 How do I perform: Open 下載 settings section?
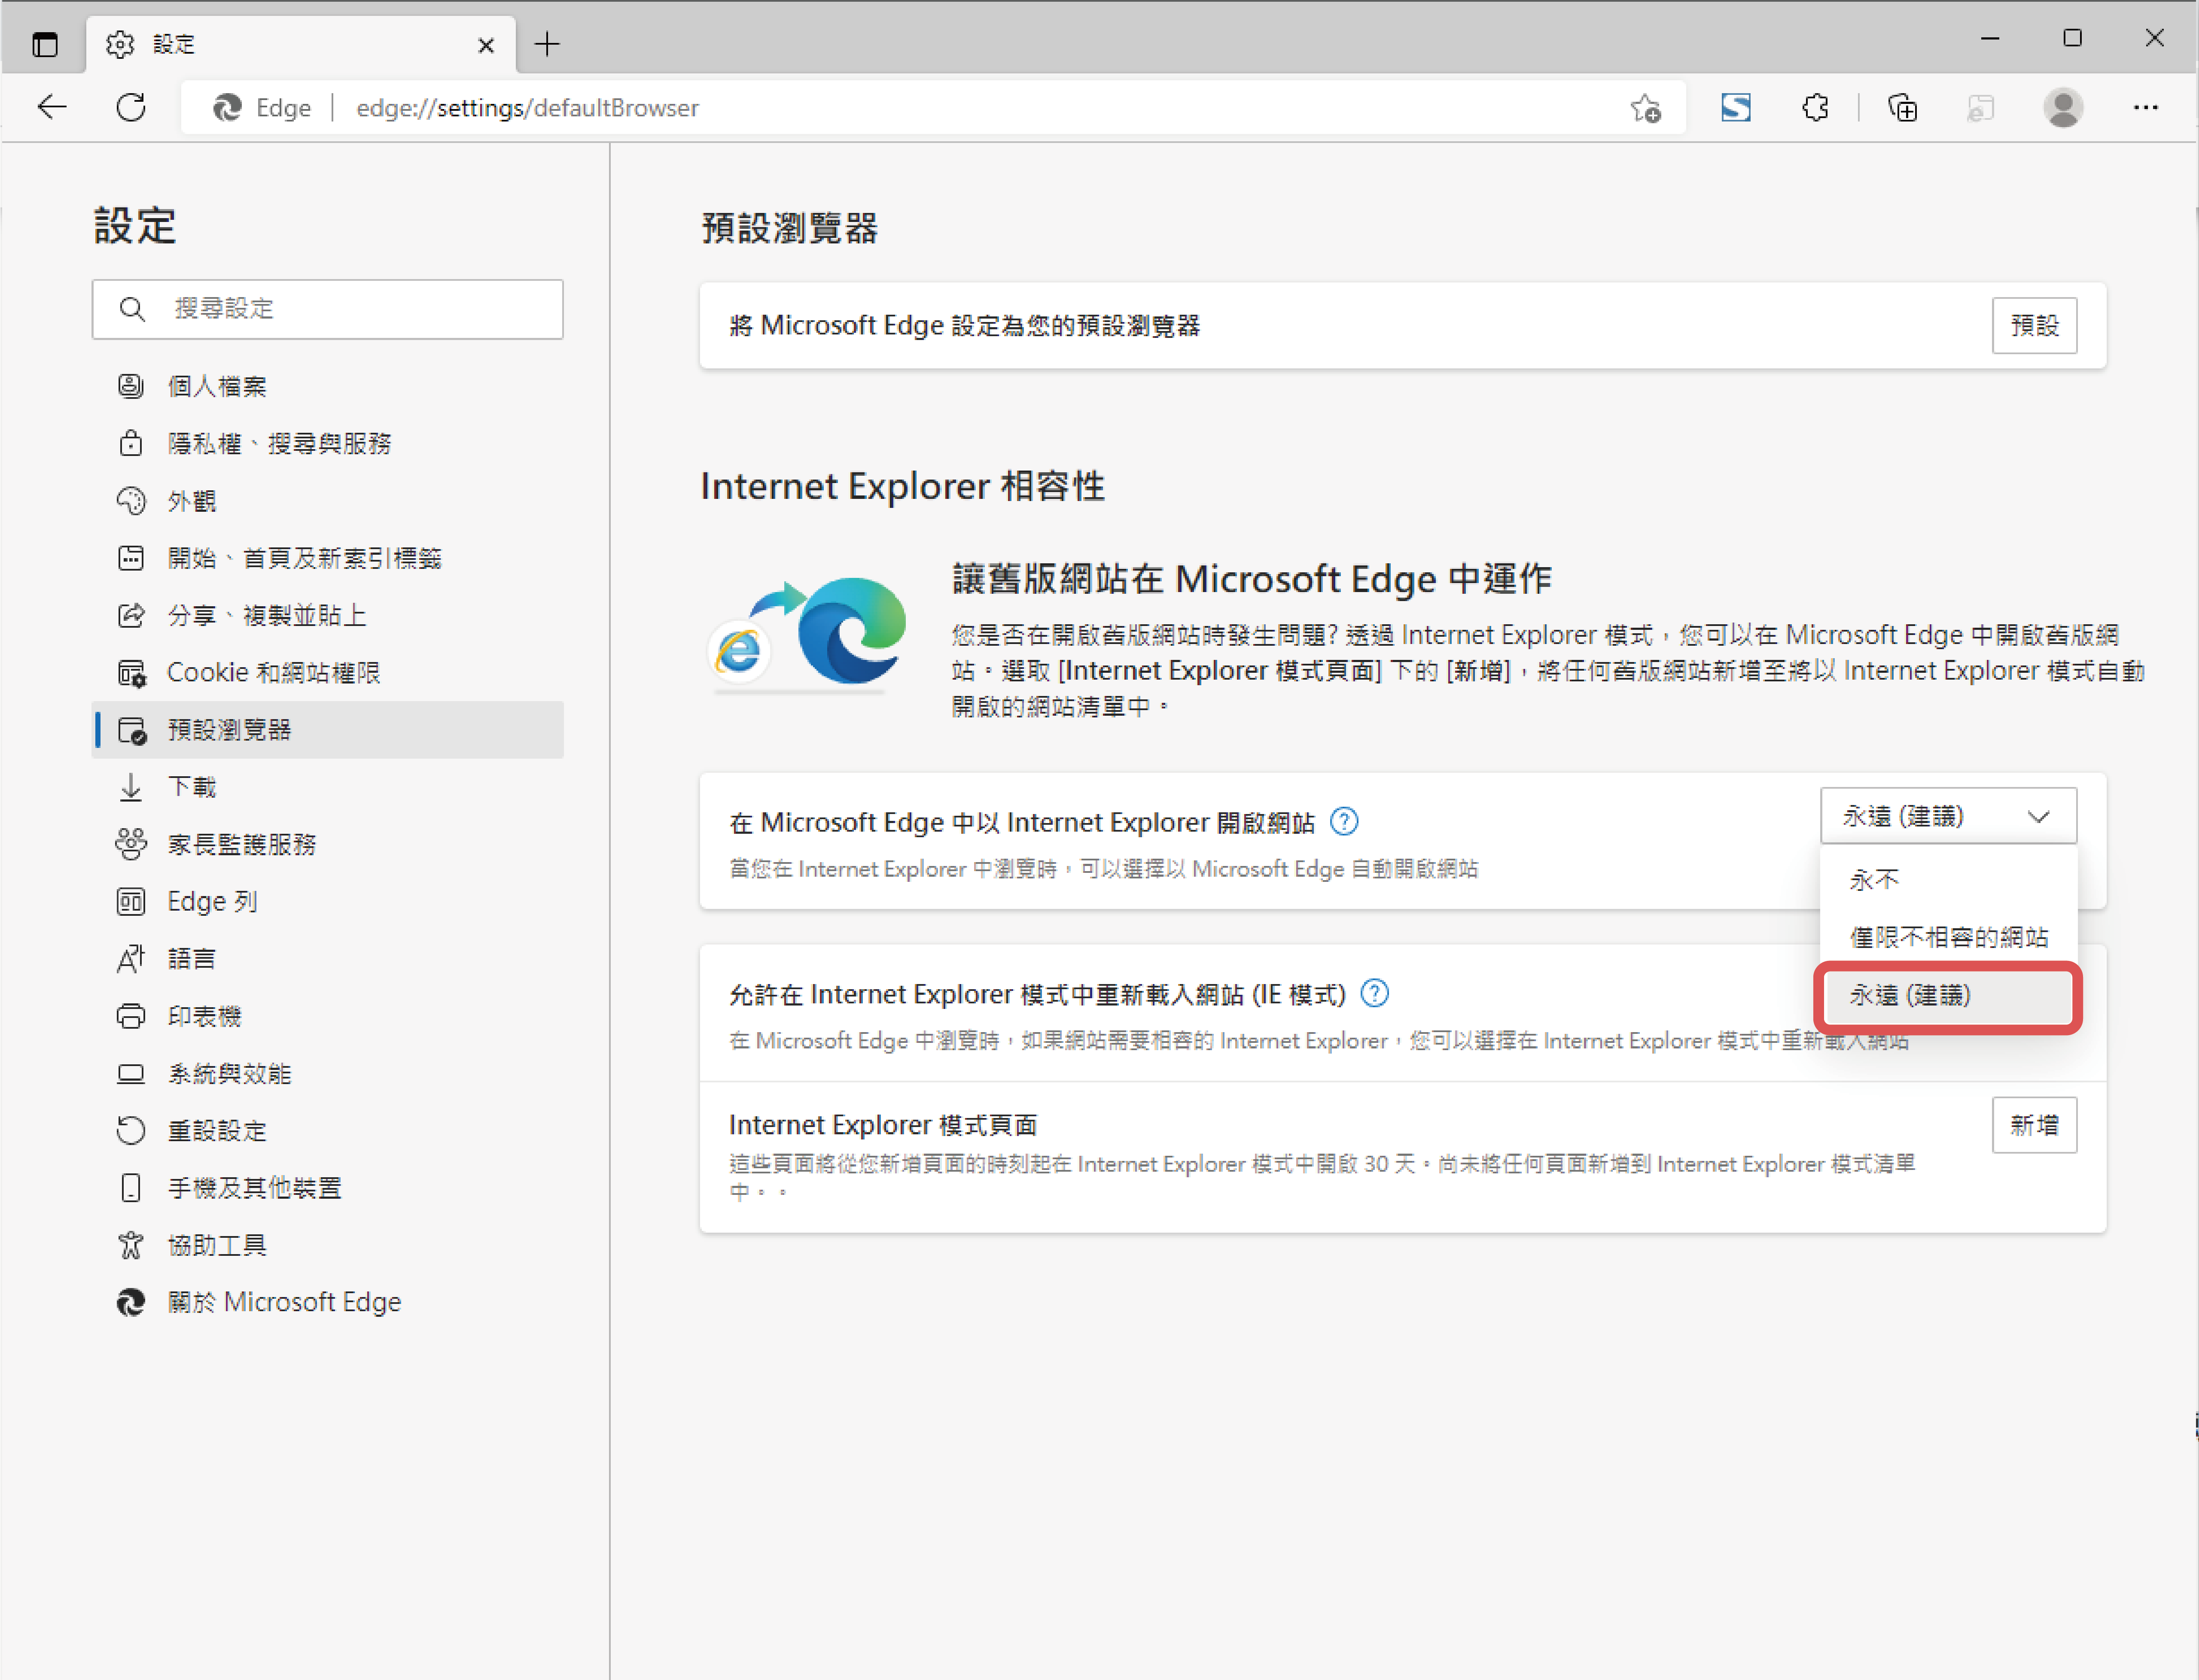pos(328,787)
